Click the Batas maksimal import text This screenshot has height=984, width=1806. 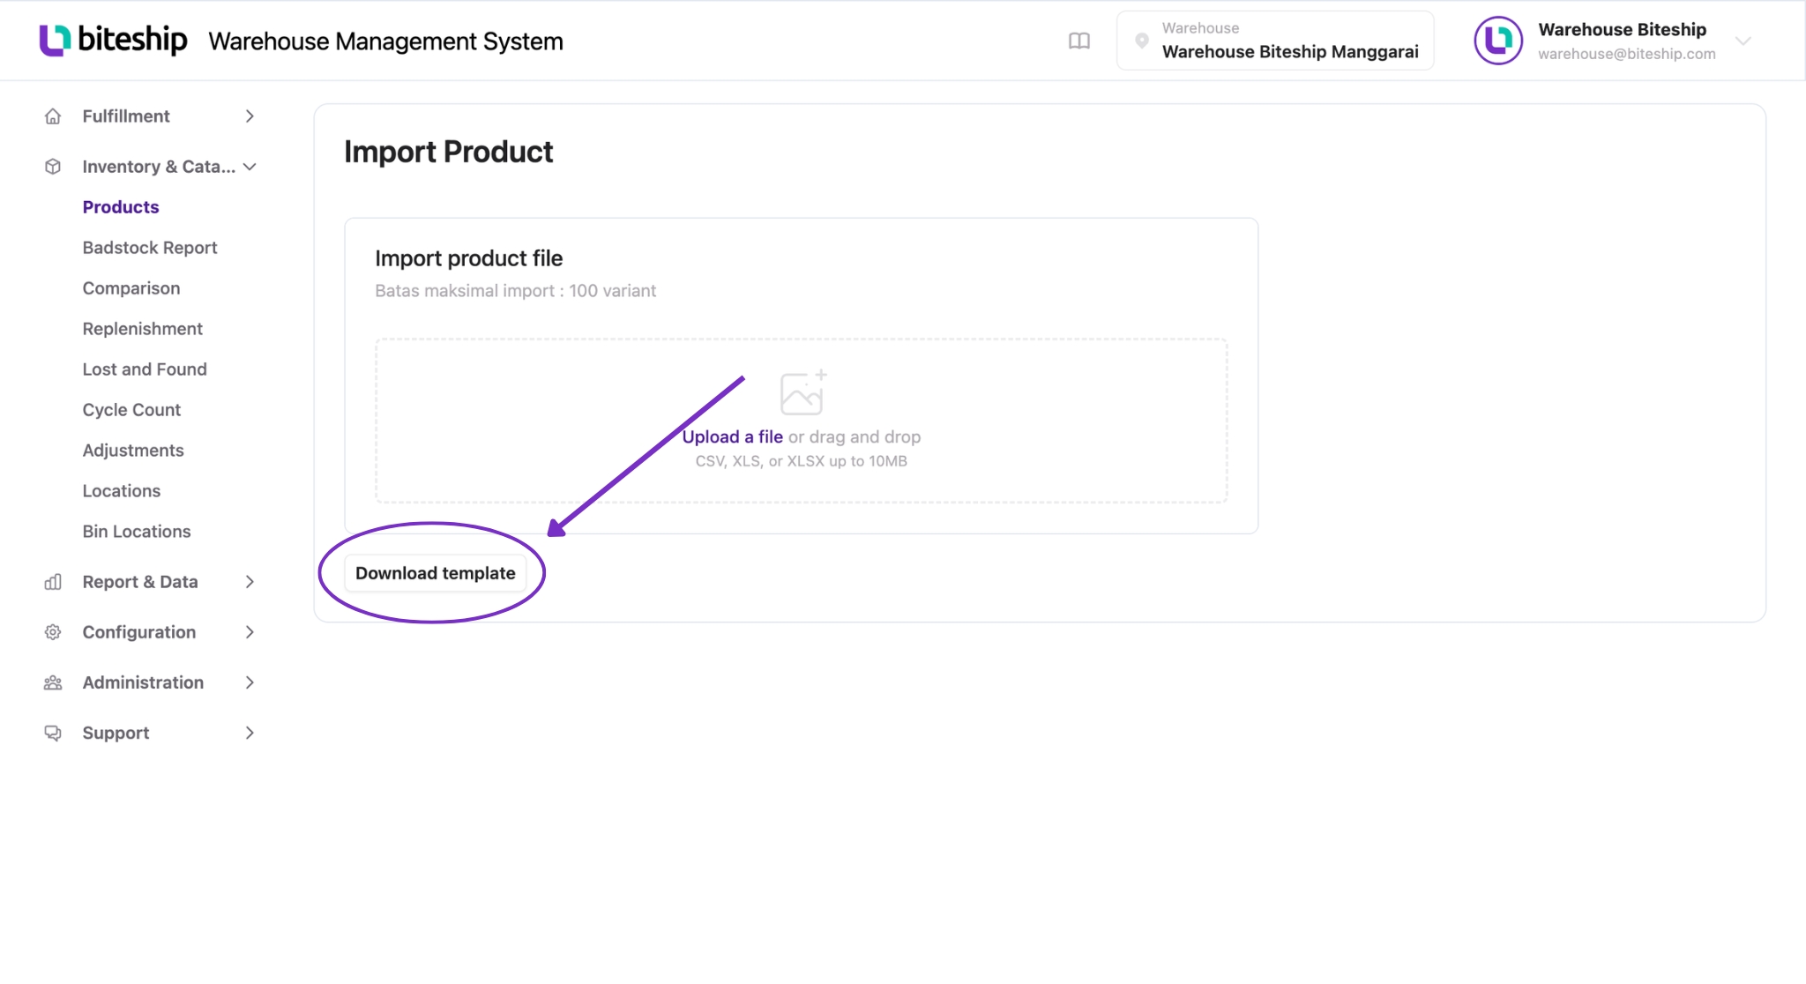coord(516,291)
